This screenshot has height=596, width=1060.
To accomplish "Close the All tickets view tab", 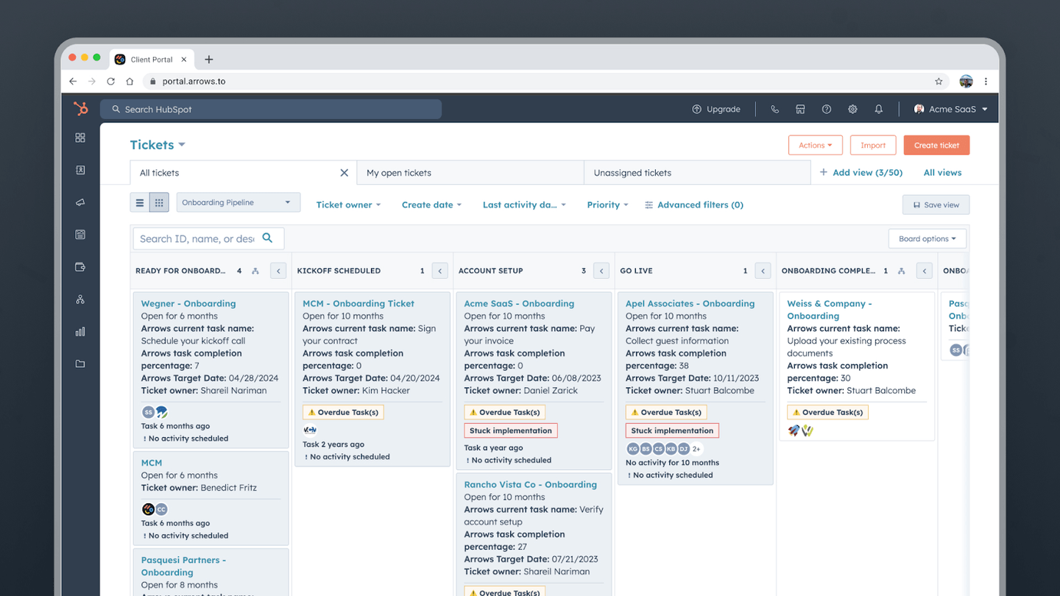I will [344, 173].
